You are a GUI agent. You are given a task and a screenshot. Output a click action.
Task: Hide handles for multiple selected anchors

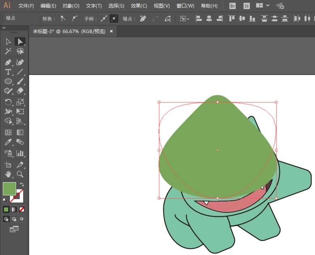point(114,19)
